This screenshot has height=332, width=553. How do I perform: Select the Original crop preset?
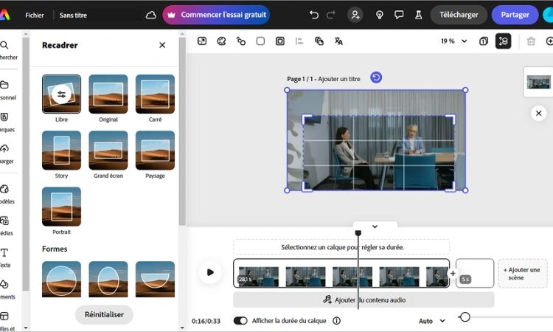tap(108, 94)
